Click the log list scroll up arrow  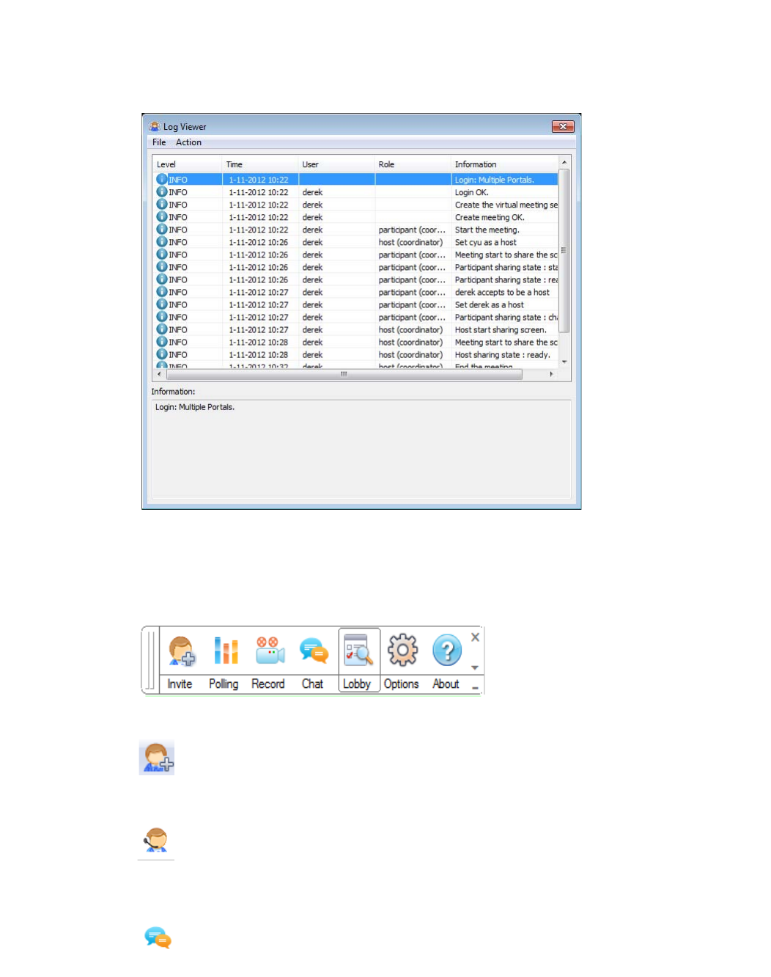564,162
